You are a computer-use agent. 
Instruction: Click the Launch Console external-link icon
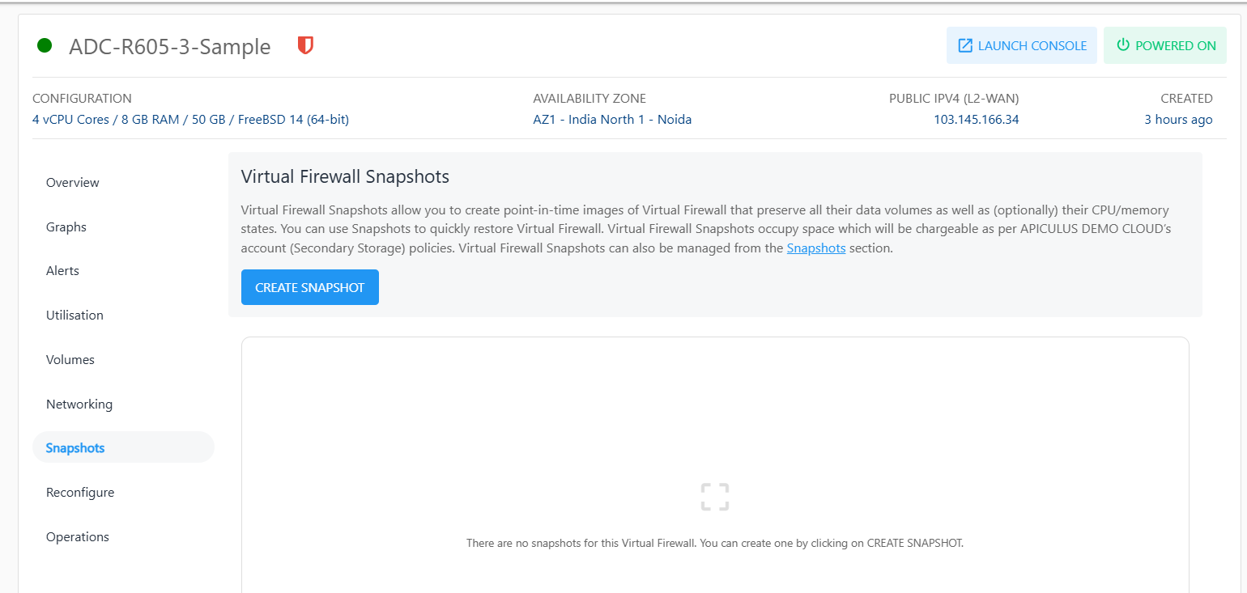pos(965,46)
